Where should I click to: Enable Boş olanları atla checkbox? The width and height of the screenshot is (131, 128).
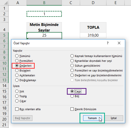17,109
